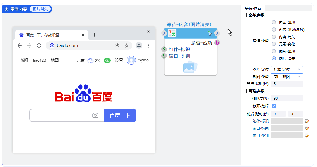
Task: Click the 组件-标识 input in properties panel
Action: click(287, 121)
